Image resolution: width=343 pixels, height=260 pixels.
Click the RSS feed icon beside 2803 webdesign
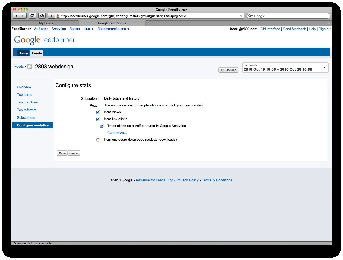click(x=30, y=67)
